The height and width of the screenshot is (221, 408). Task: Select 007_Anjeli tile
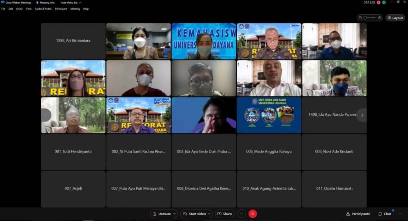pos(73,189)
